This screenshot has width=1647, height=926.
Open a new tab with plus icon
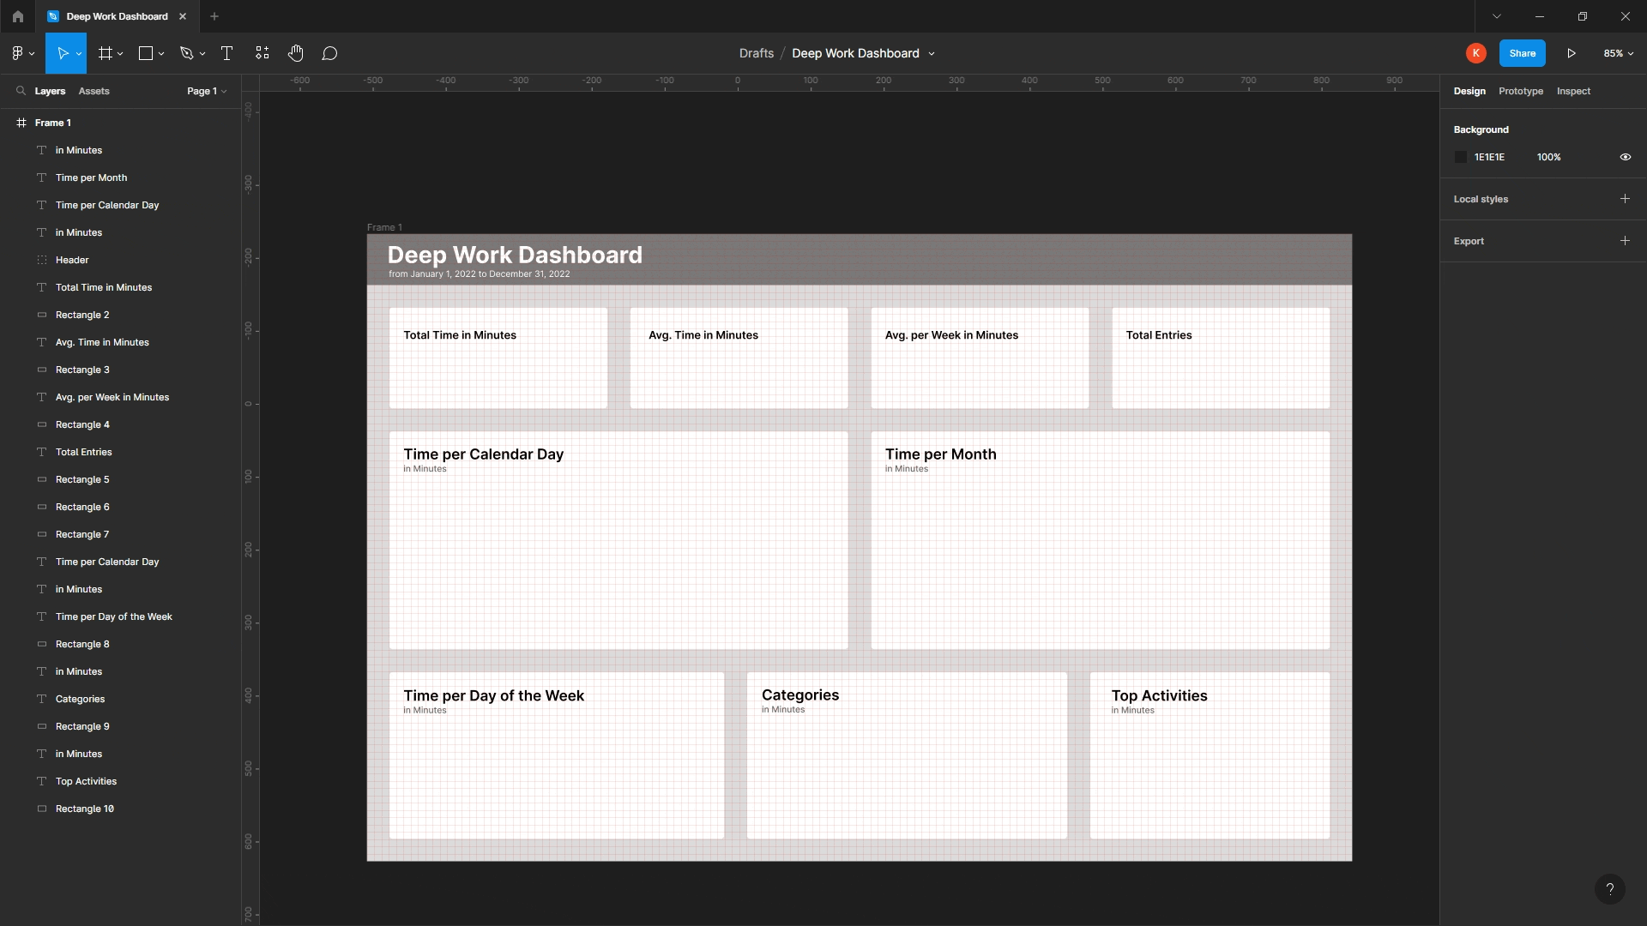point(214,16)
